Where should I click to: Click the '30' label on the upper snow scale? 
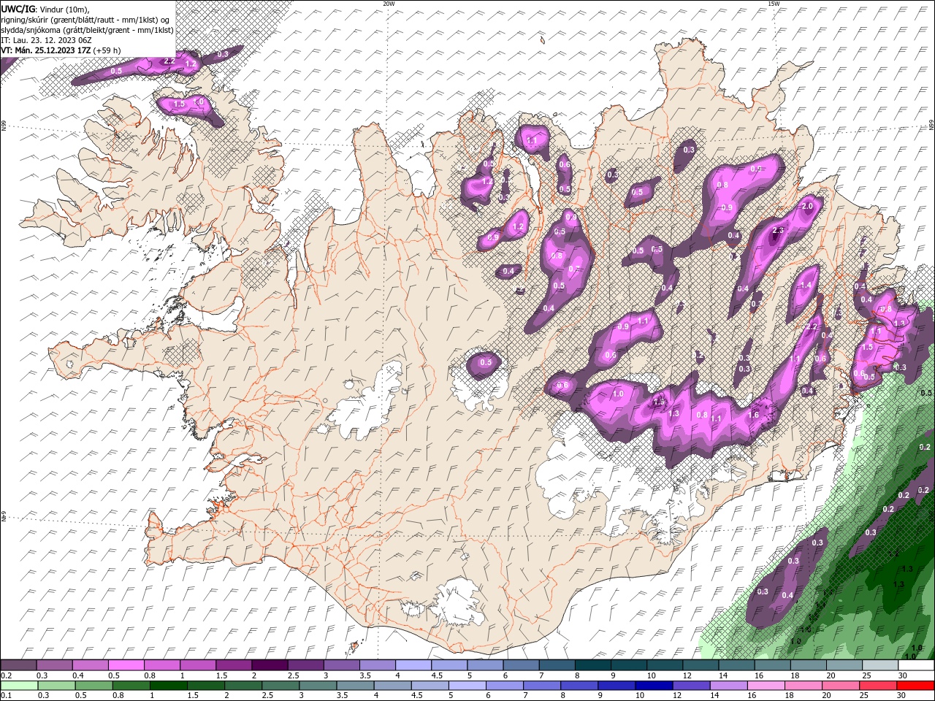tap(903, 675)
